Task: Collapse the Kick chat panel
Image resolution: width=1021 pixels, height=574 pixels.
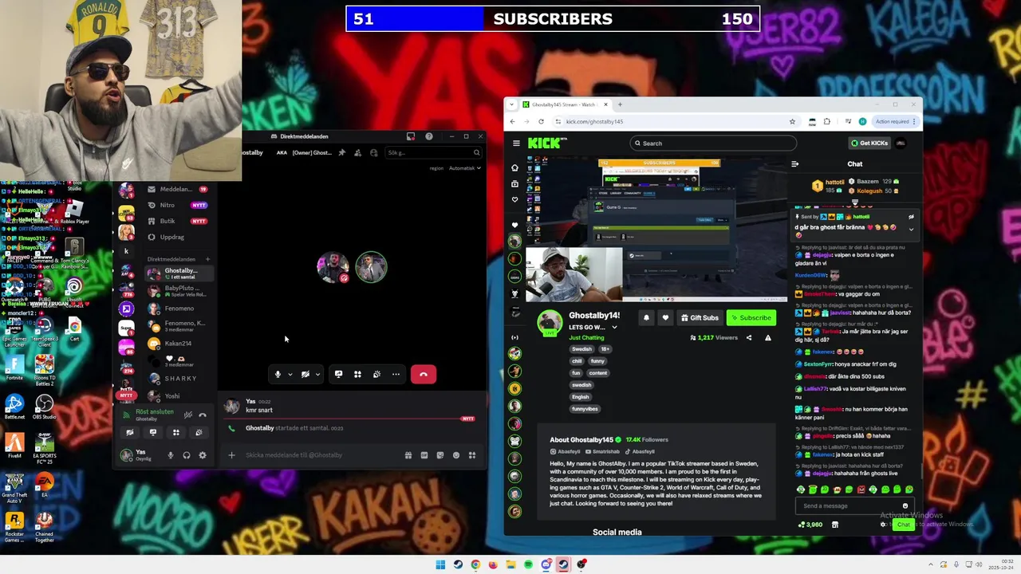Action: click(x=794, y=164)
